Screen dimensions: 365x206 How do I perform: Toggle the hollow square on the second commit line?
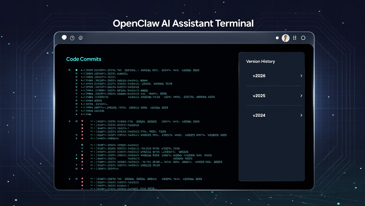pyautogui.click(x=76, y=73)
